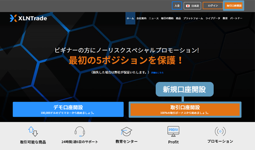Image resolution: width=255 pixels, height=150 pixels.
Task: Click the 取引可能な商品 label
Action: 33,142
